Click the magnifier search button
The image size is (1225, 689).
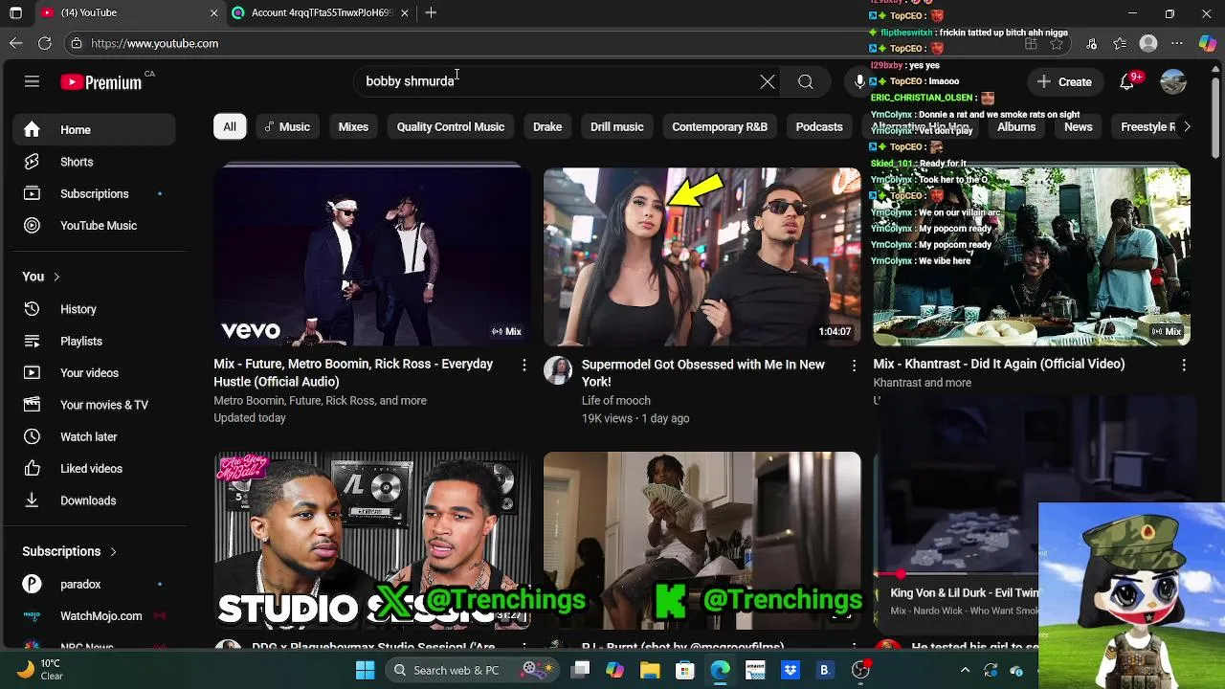click(806, 82)
